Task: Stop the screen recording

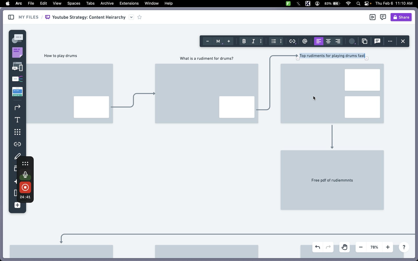Action: coord(25,187)
